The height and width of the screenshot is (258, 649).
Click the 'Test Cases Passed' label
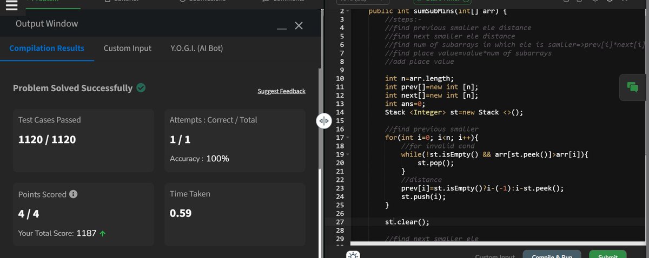pyautogui.click(x=50, y=120)
